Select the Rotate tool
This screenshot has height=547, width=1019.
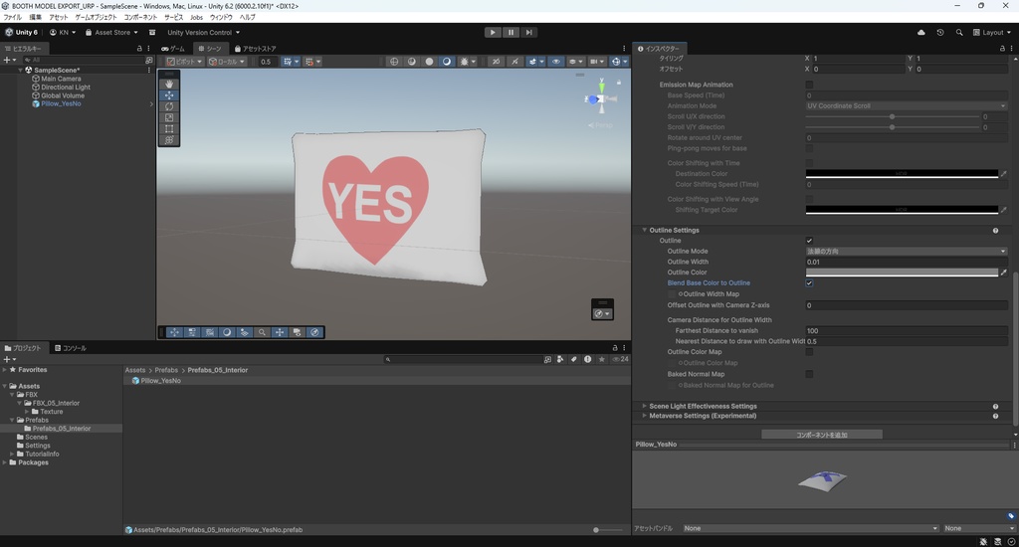[169, 106]
